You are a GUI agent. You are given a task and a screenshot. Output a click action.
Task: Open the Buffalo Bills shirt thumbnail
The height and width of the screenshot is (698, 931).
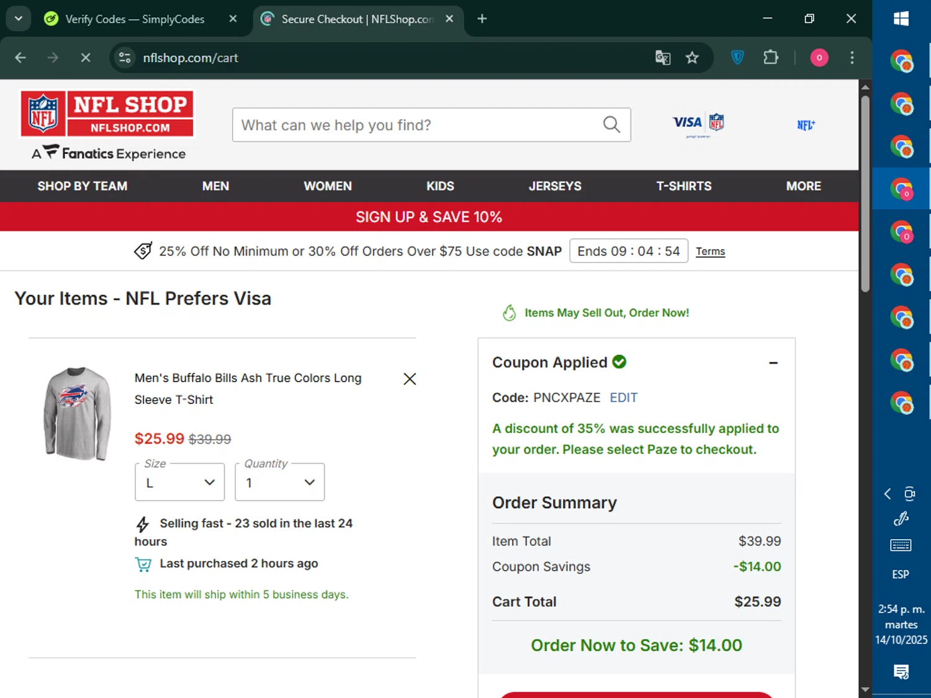[x=77, y=413]
